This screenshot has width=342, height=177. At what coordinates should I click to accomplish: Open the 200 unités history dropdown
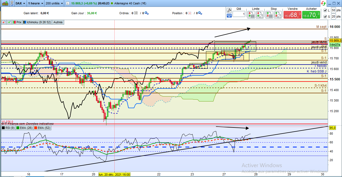coord(53,3)
